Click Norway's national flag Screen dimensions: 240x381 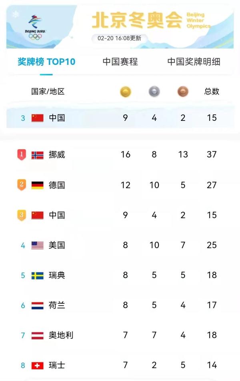click(x=36, y=154)
